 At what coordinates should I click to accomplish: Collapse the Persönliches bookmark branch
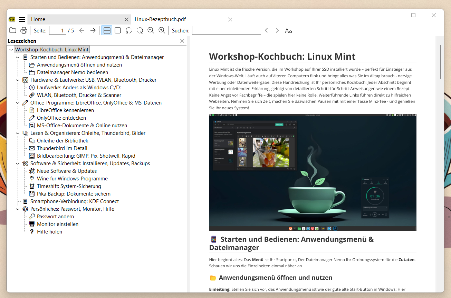[18, 209]
